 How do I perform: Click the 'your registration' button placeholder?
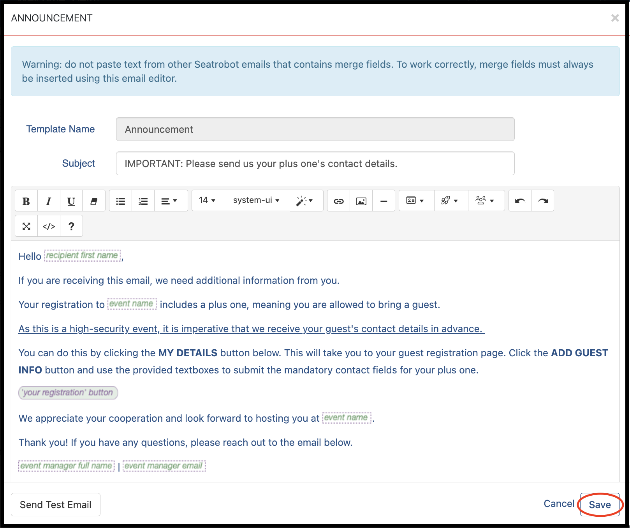68,392
